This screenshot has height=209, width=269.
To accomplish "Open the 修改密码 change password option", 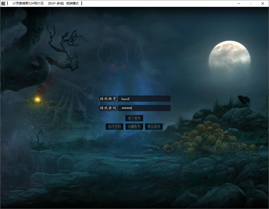I will [x=115, y=126].
